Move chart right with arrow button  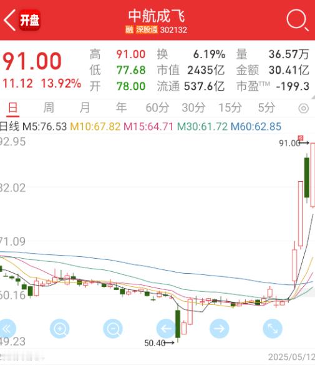tap(220, 329)
